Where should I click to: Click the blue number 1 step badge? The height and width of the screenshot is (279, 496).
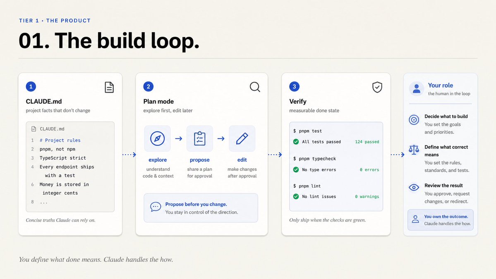click(31, 86)
